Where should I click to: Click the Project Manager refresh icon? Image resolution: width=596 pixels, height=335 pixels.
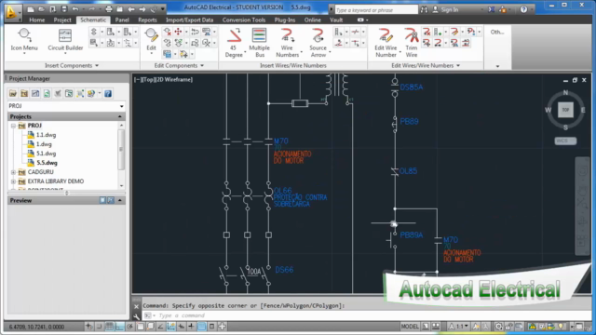[47, 93]
